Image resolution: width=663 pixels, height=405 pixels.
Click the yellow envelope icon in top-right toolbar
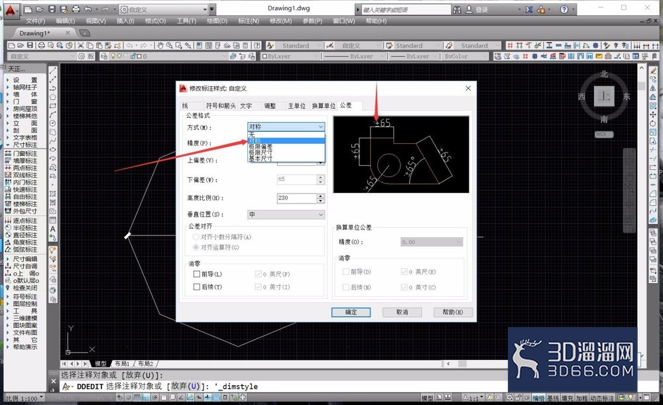click(599, 56)
